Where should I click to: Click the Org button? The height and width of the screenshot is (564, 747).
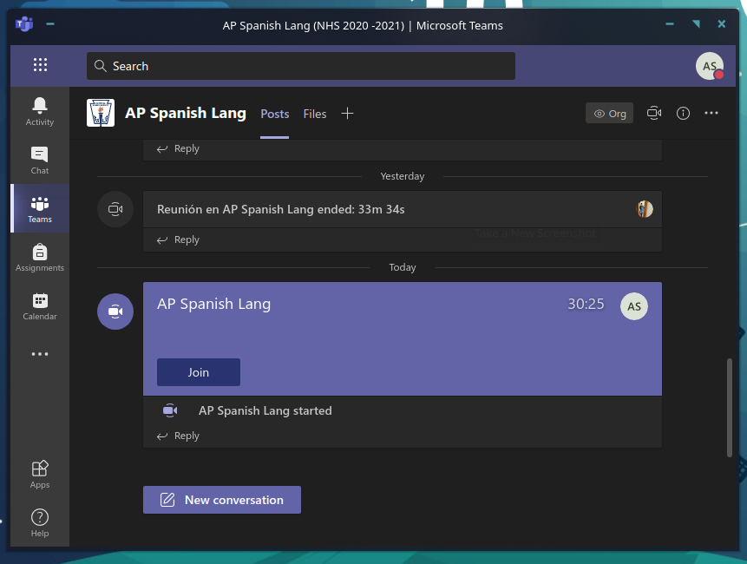tap(609, 114)
